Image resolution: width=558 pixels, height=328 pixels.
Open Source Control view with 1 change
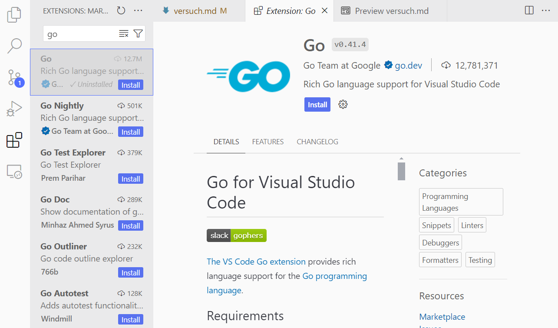[x=15, y=77]
